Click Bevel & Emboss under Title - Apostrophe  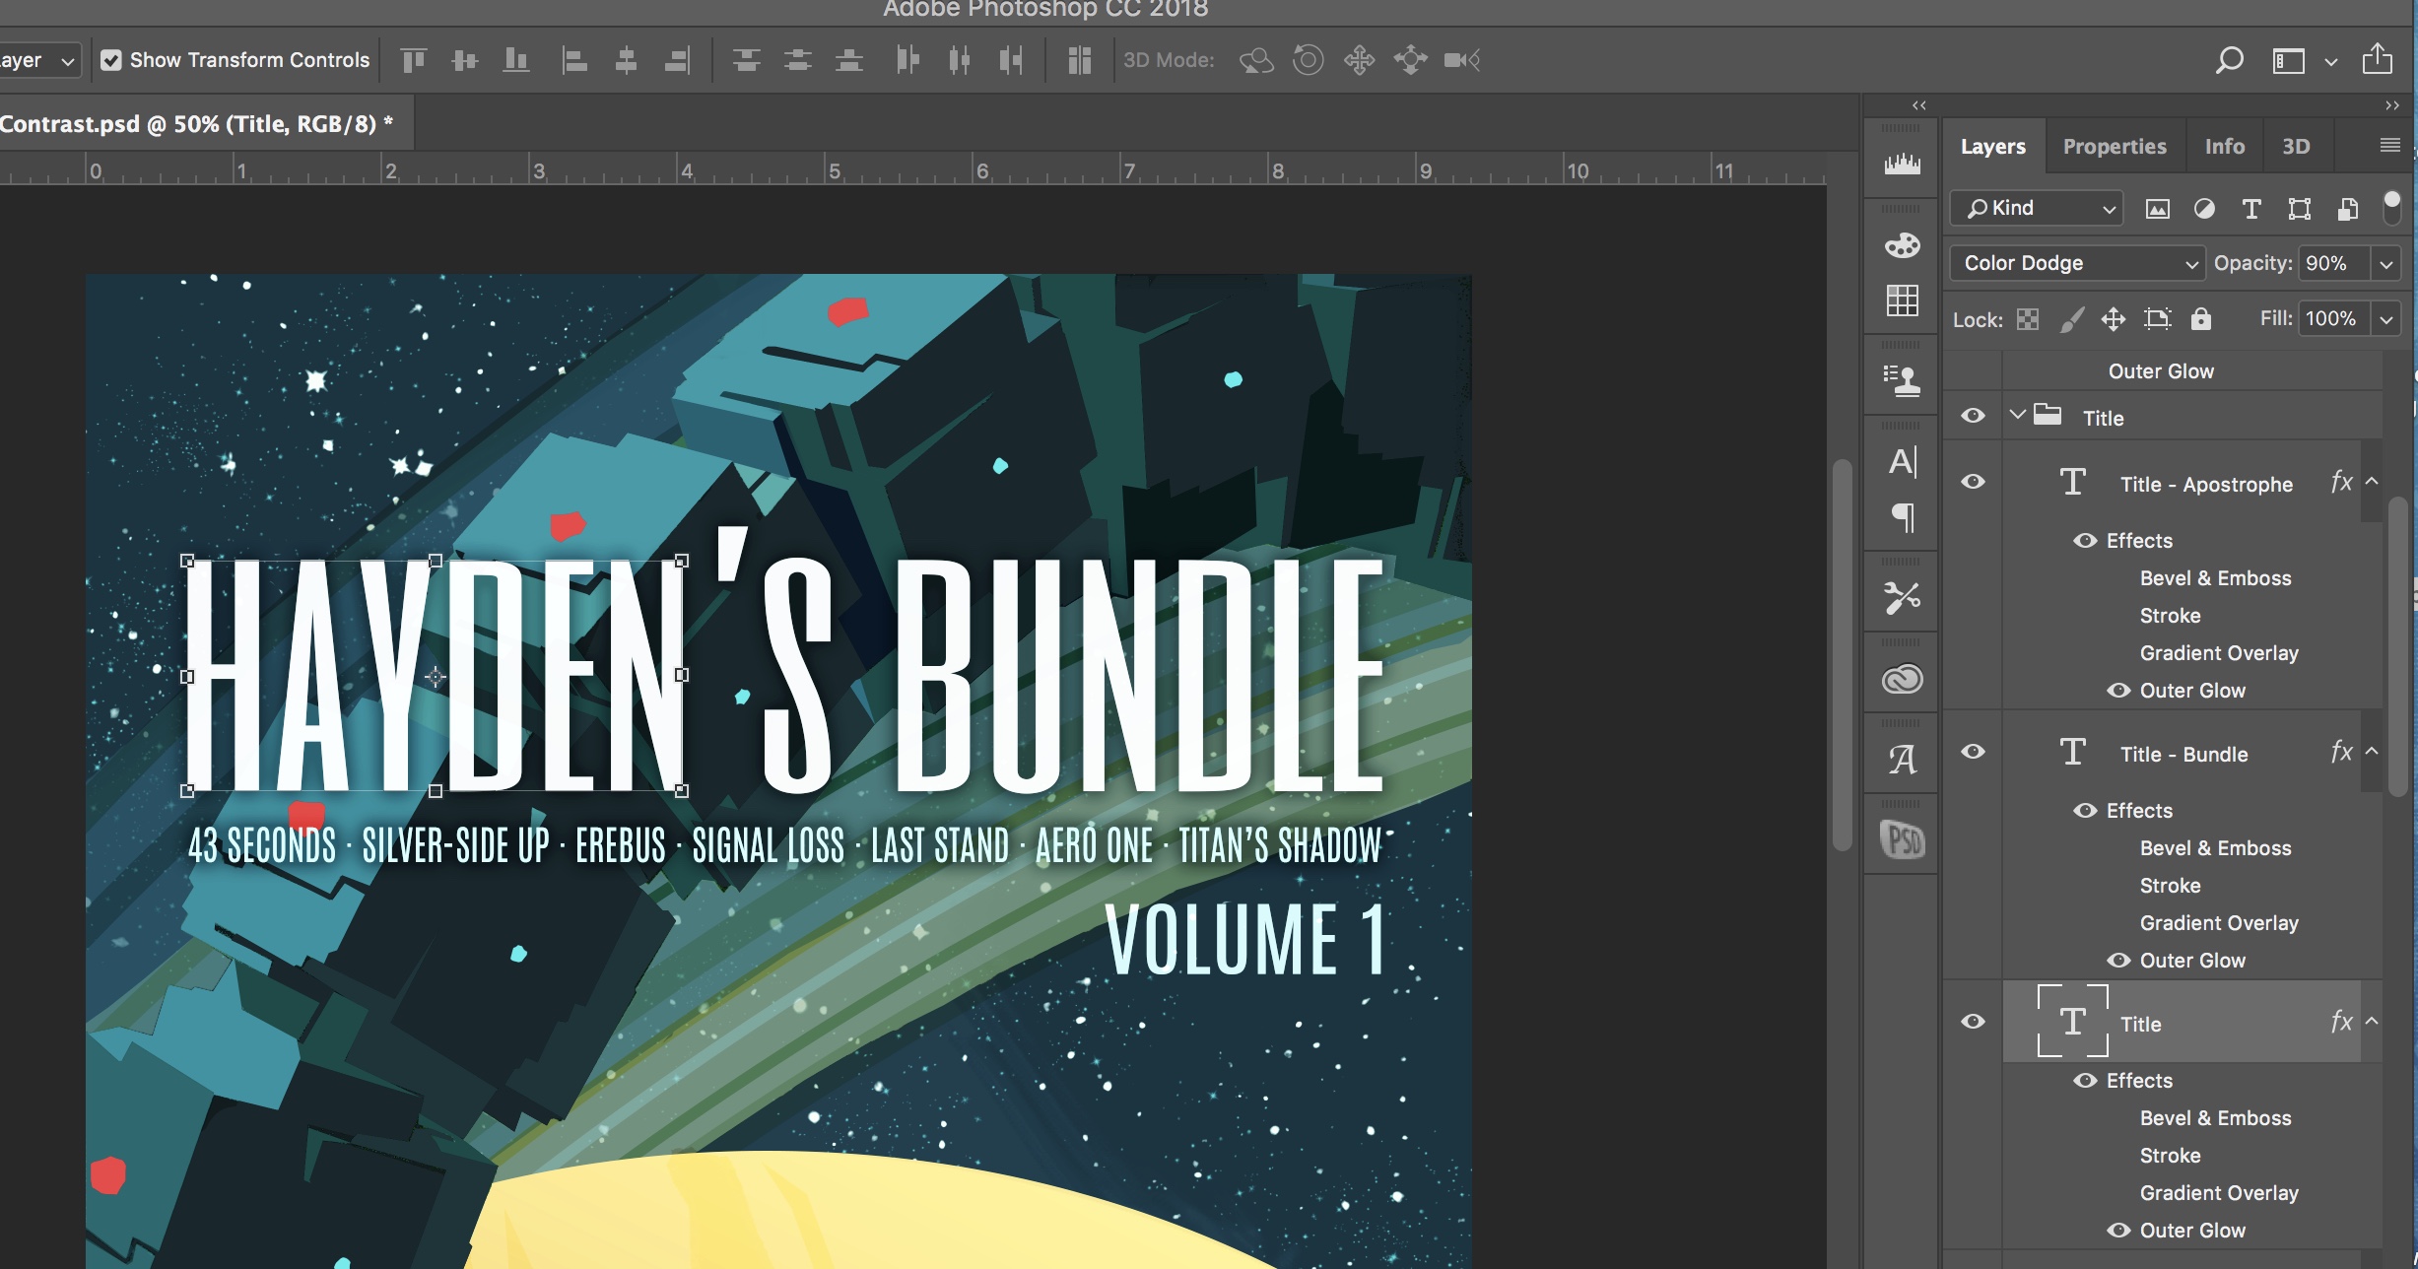2215,578
